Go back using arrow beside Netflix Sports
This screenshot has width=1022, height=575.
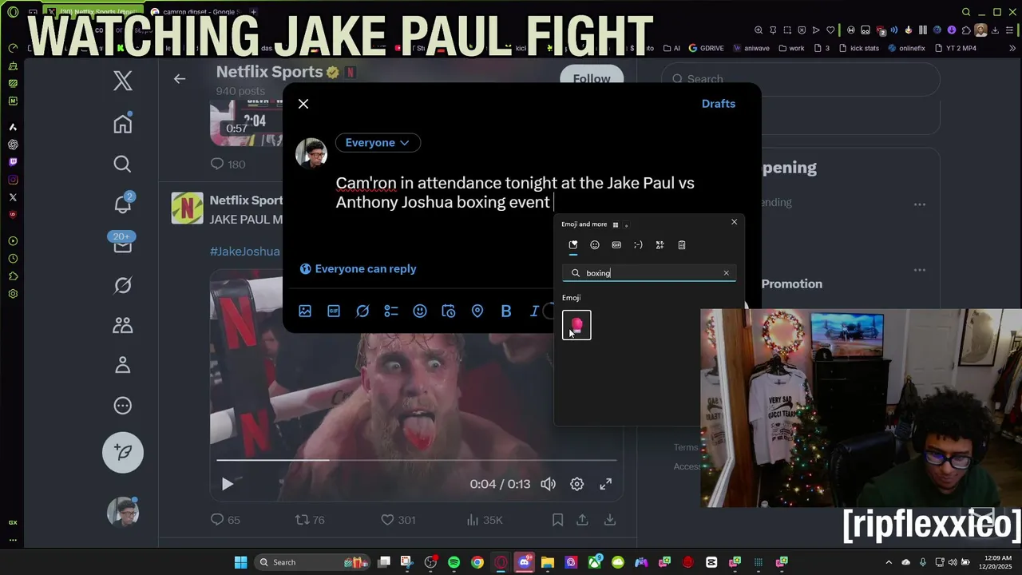[180, 78]
